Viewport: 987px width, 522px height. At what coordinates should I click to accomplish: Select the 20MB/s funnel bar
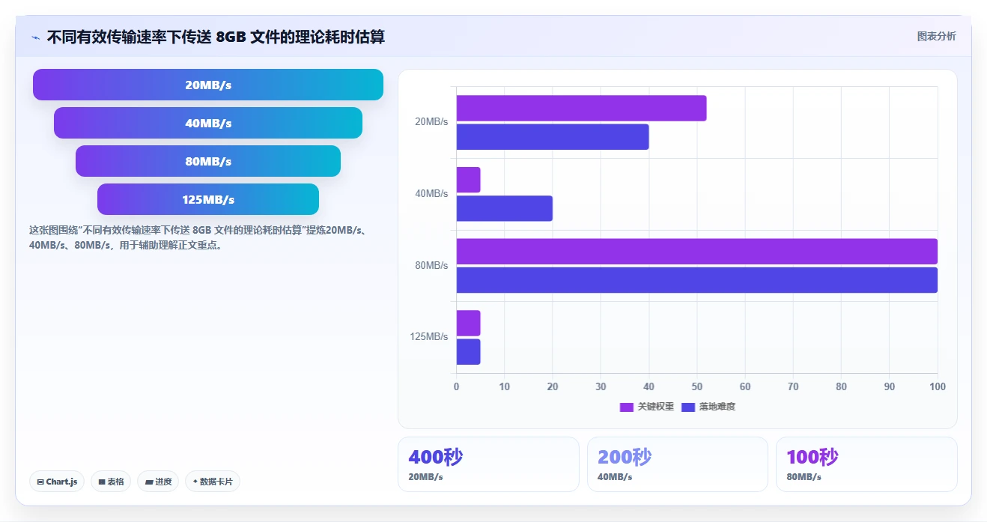tap(208, 85)
